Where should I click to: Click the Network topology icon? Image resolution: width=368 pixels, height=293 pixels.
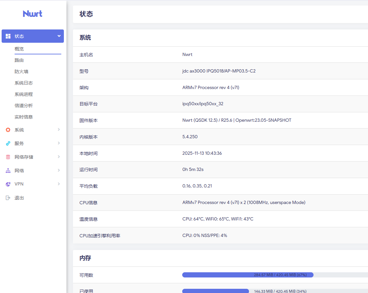pos(8,171)
